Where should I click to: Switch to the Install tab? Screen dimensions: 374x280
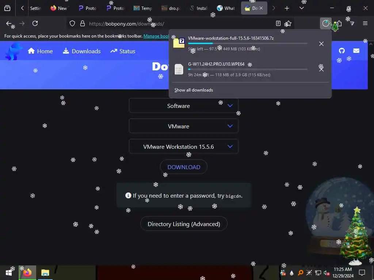pos(198,8)
